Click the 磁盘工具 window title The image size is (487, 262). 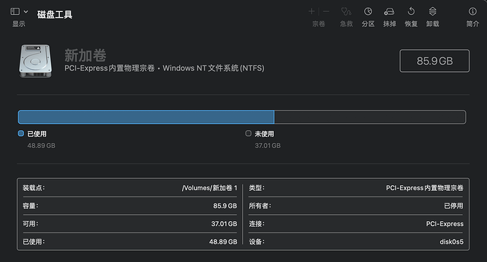tap(54, 14)
